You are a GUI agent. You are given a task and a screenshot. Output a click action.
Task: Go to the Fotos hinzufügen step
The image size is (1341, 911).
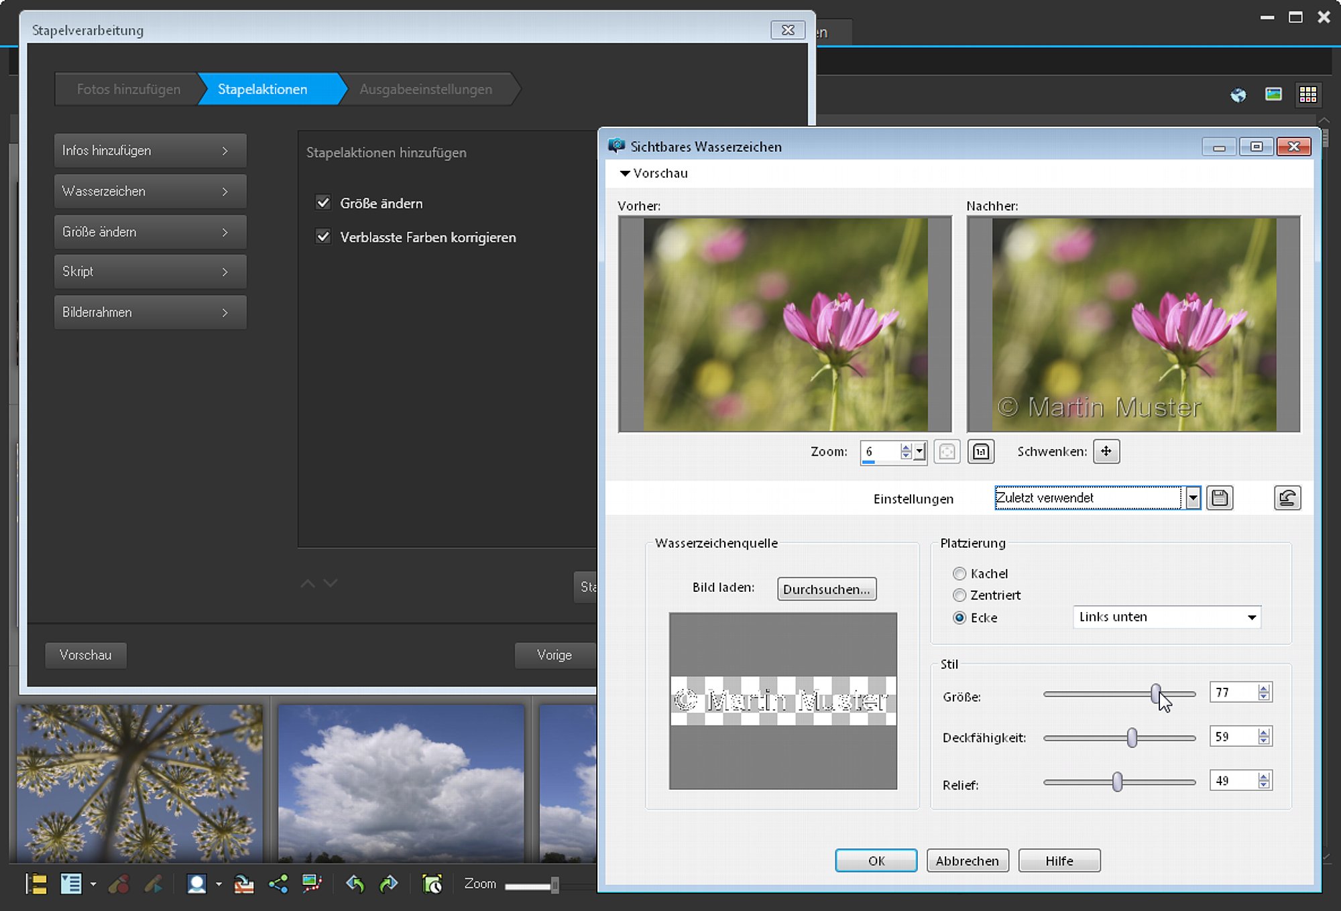coord(128,89)
